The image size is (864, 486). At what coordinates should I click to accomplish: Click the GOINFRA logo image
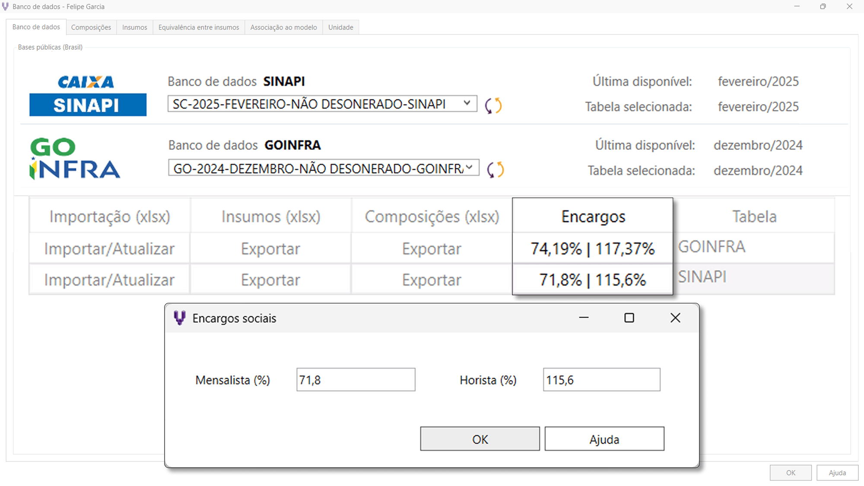point(75,159)
